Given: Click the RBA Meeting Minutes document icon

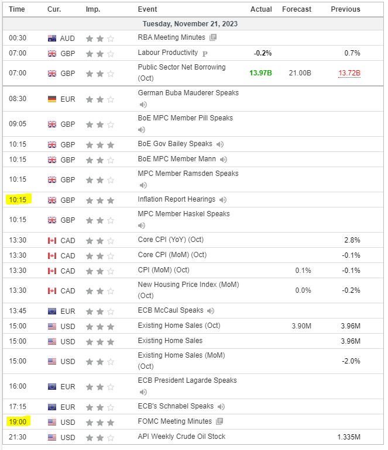Looking at the screenshot, I should [x=213, y=37].
